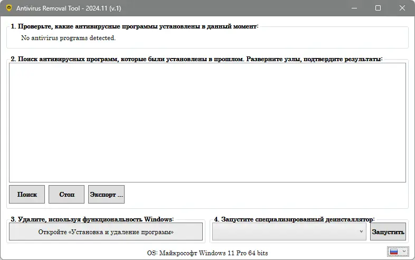Viewport: 415px width, 260px height.
Task: Expand the specialized uninstaller combo box
Action: [x=289, y=232]
